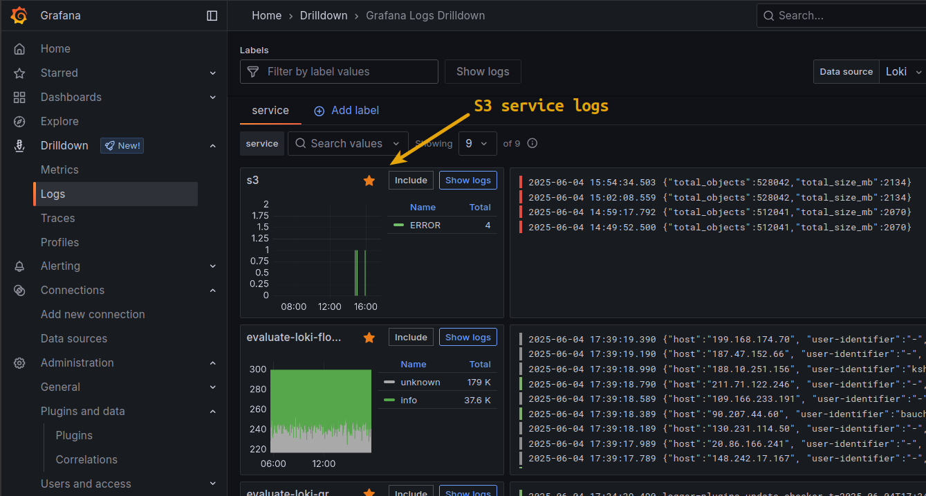Expand the General submenu chevron
The width and height of the screenshot is (926, 496).
click(213, 387)
